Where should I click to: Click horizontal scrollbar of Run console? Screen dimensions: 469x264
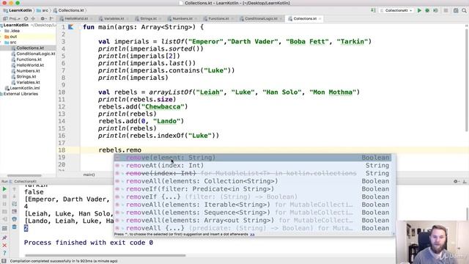[x=106, y=255]
